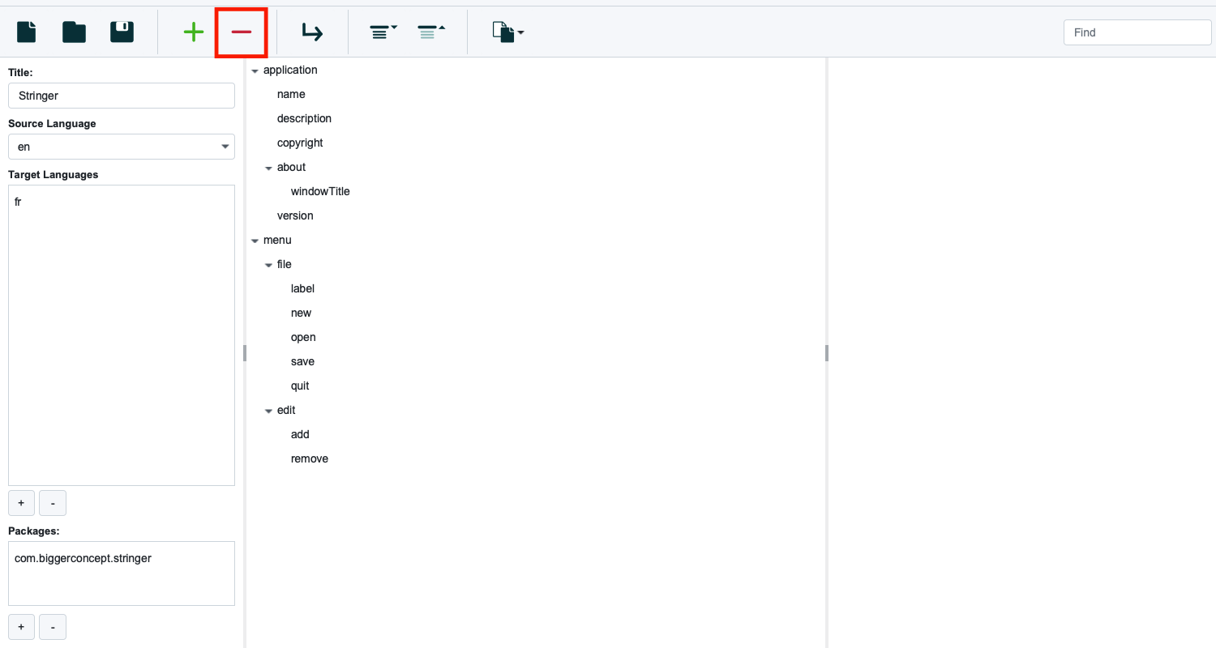Add a package with plus button
This screenshot has width=1216, height=648.
tap(21, 627)
